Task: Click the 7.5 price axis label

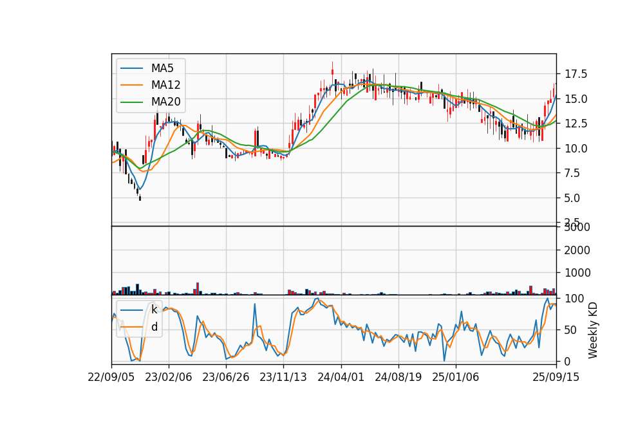Action: [572, 173]
